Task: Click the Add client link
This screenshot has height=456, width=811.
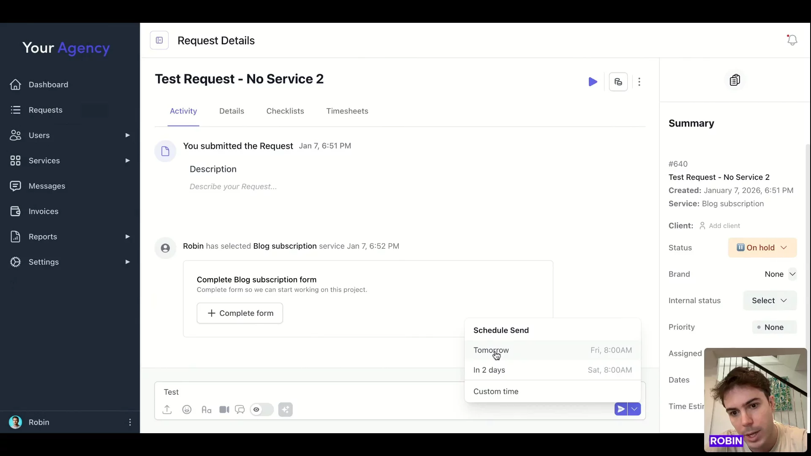Action: (724, 226)
